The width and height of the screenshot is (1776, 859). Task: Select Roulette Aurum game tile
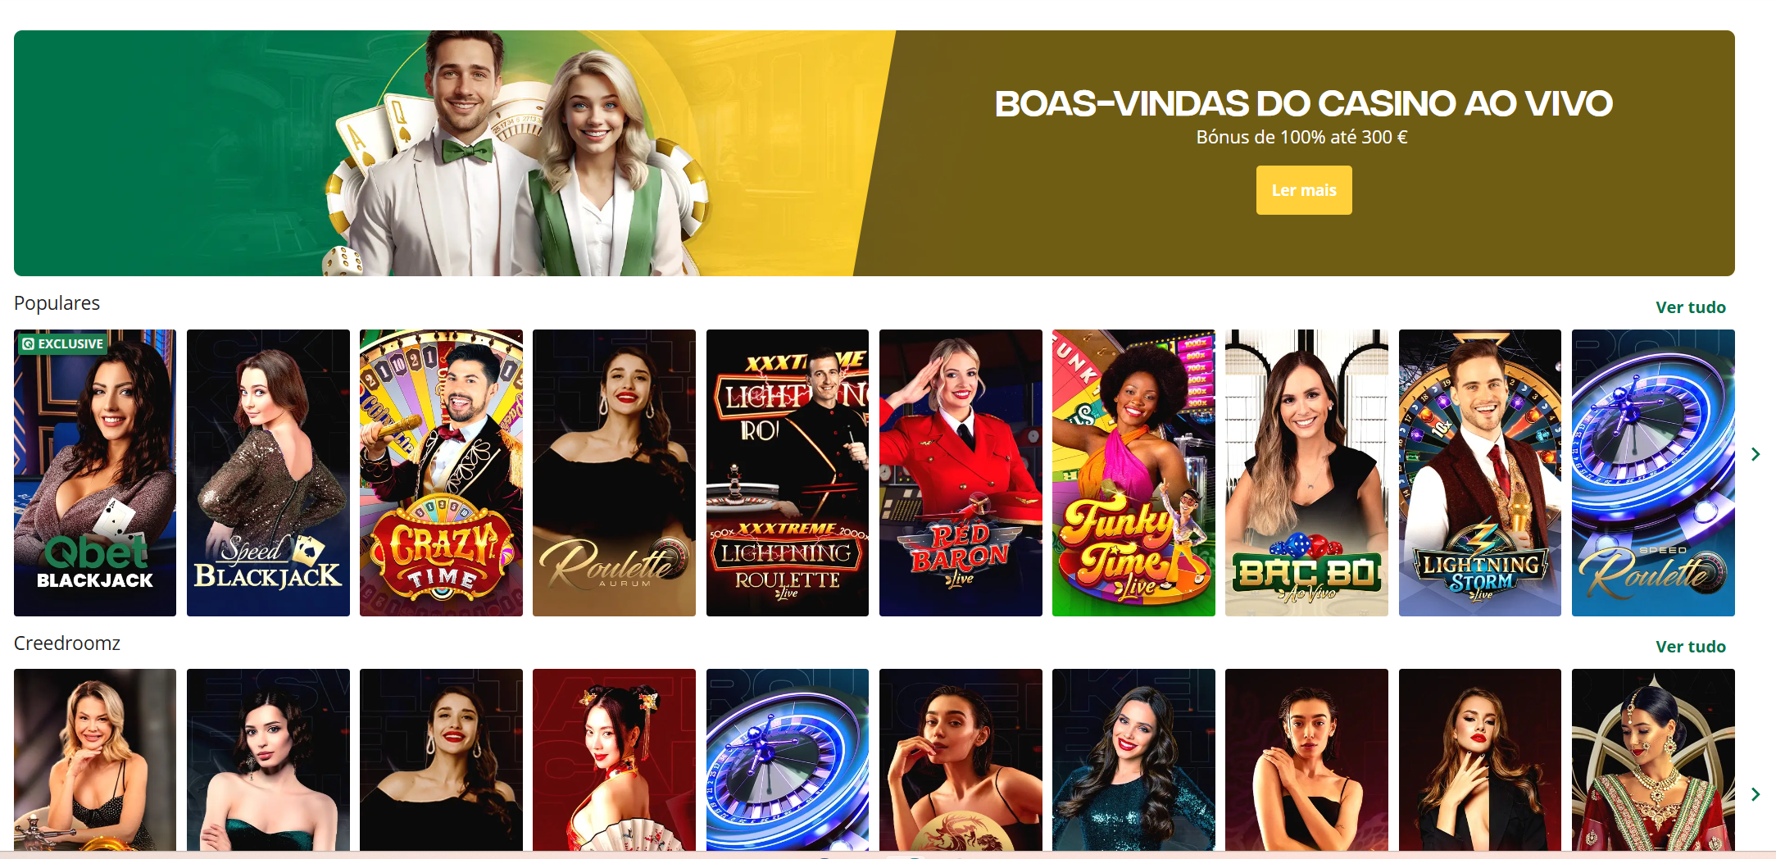(x=614, y=473)
